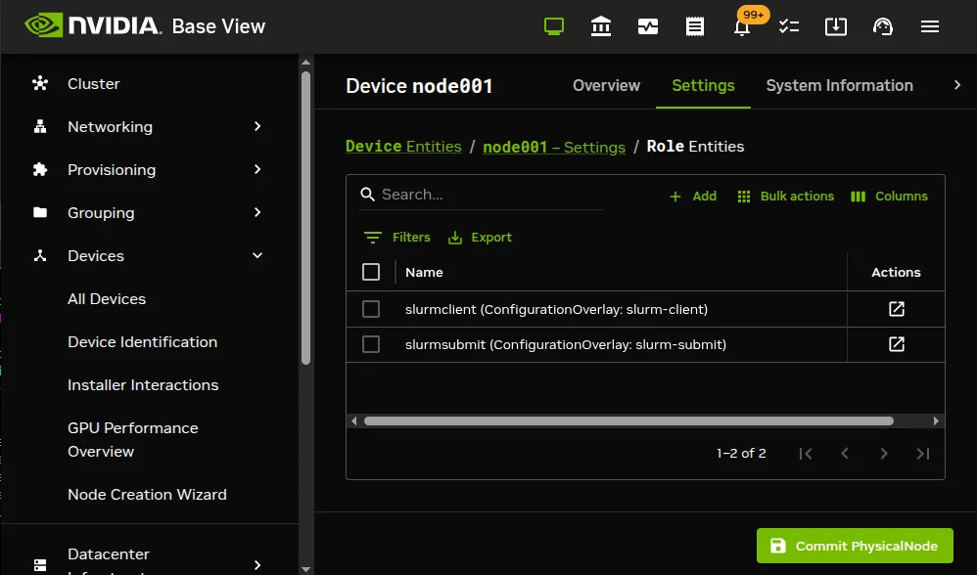
Task: Click the Add button
Action: (693, 196)
